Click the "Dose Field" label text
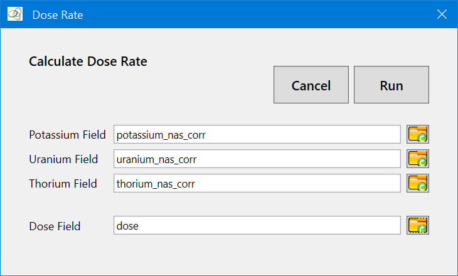This screenshot has width=458, height=276. click(55, 226)
